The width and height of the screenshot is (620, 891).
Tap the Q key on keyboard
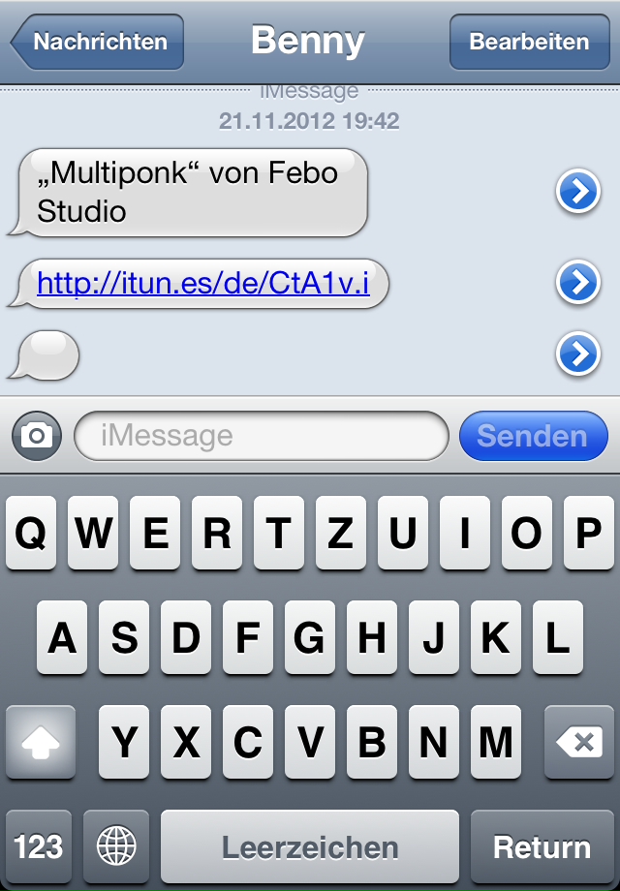click(x=31, y=533)
